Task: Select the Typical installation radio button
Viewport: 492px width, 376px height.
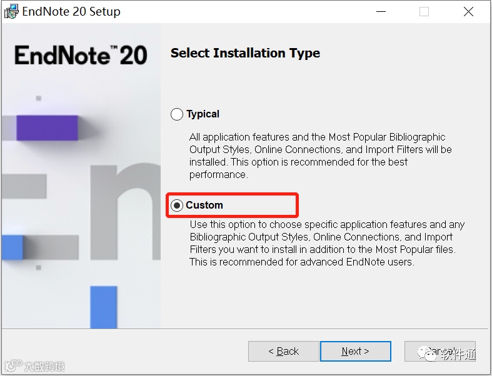Action: point(177,114)
